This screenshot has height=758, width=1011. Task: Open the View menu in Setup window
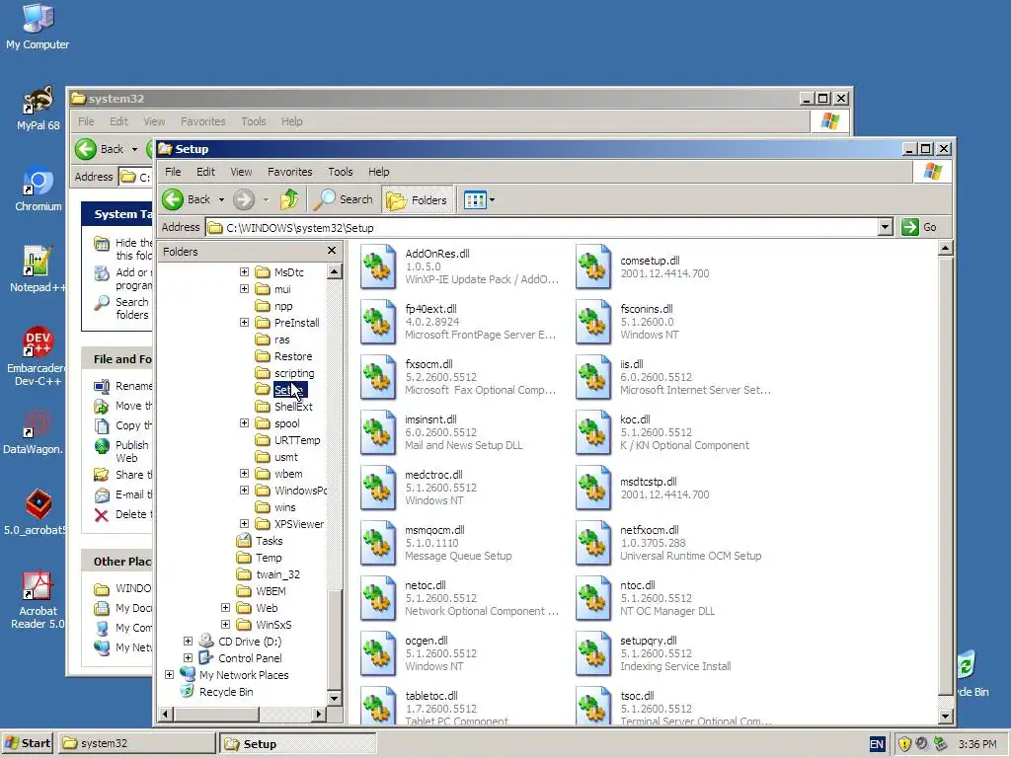click(241, 172)
